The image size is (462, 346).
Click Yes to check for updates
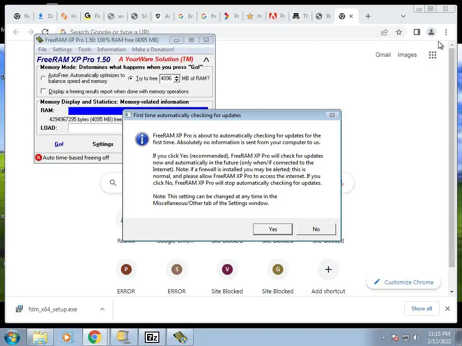click(273, 229)
